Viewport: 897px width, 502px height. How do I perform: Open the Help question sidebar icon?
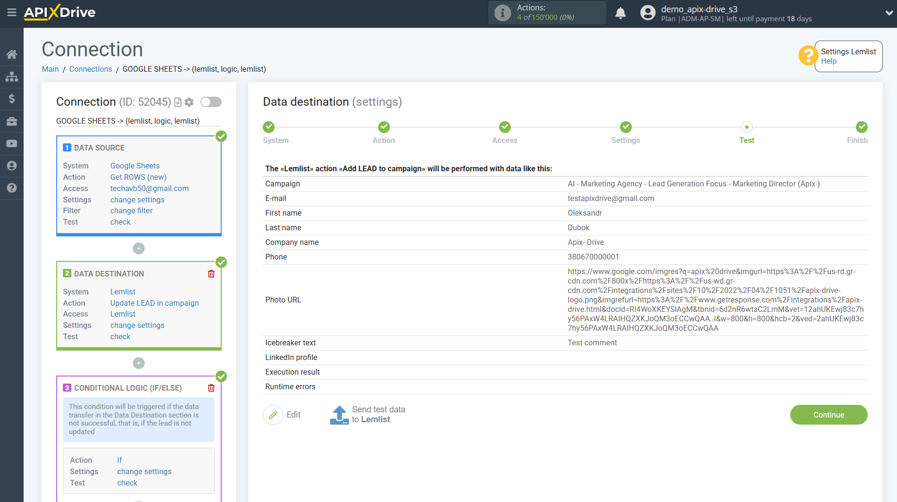click(x=12, y=188)
